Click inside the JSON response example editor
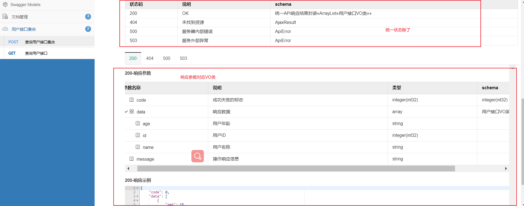This screenshot has height=206, width=524. point(324,196)
